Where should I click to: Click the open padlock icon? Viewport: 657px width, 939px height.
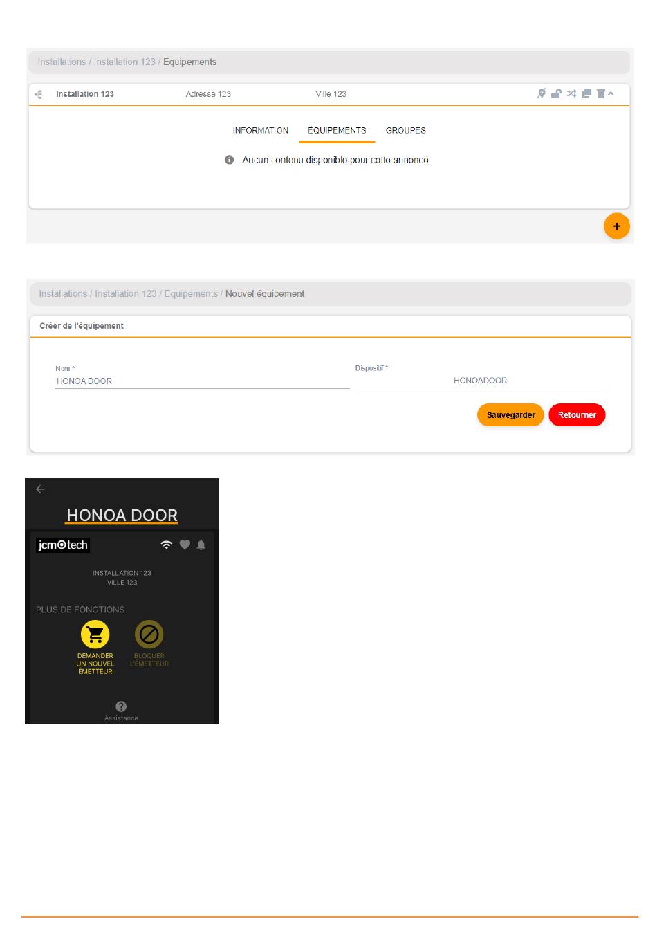[556, 93]
